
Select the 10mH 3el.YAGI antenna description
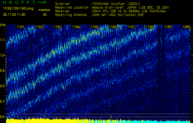117,15
